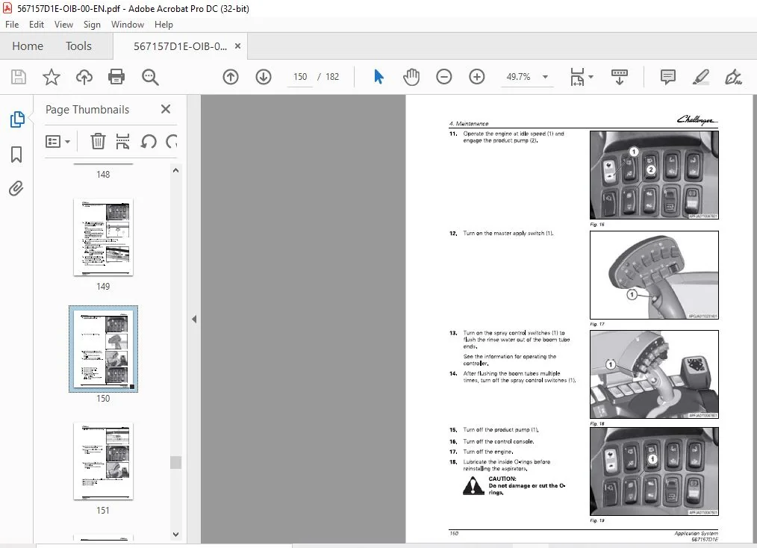This screenshot has height=548, width=757.
Task: Rotate page counterclockwise icon
Action: pos(149,141)
